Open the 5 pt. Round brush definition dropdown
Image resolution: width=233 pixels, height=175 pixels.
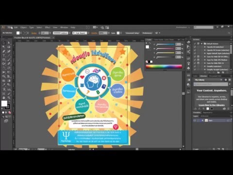click(x=88, y=33)
